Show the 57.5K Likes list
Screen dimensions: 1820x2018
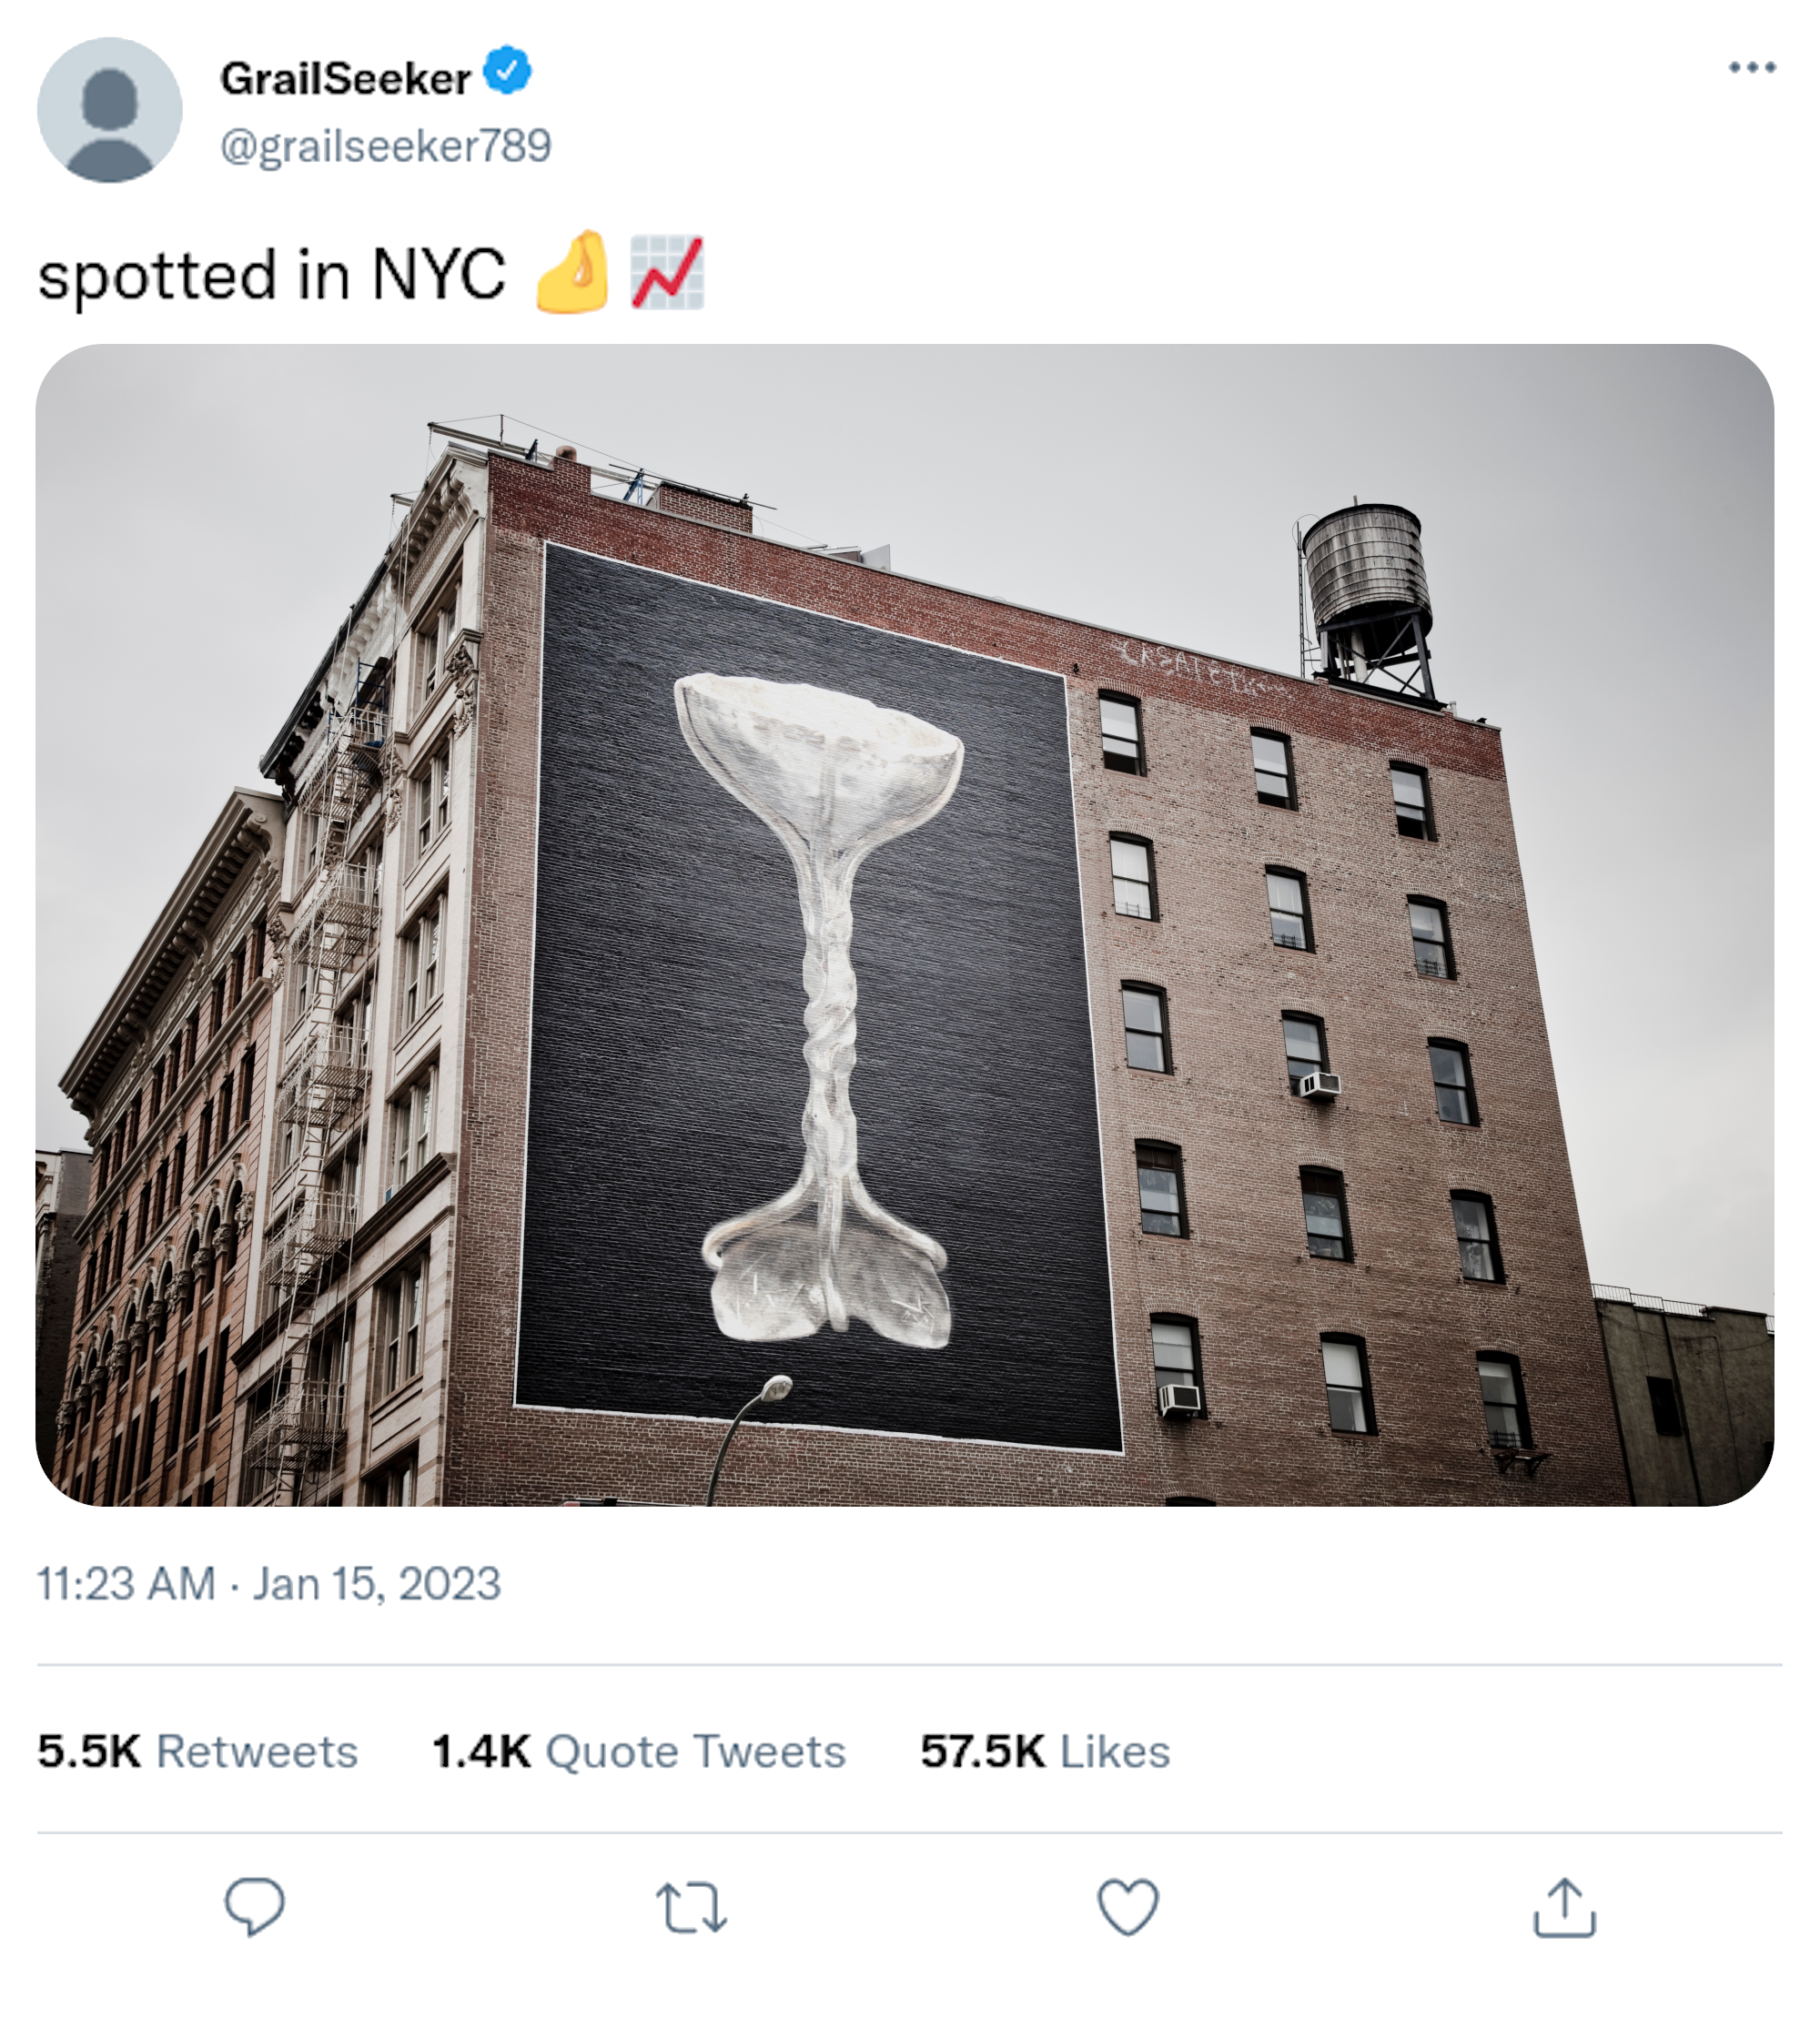pos(1045,1751)
